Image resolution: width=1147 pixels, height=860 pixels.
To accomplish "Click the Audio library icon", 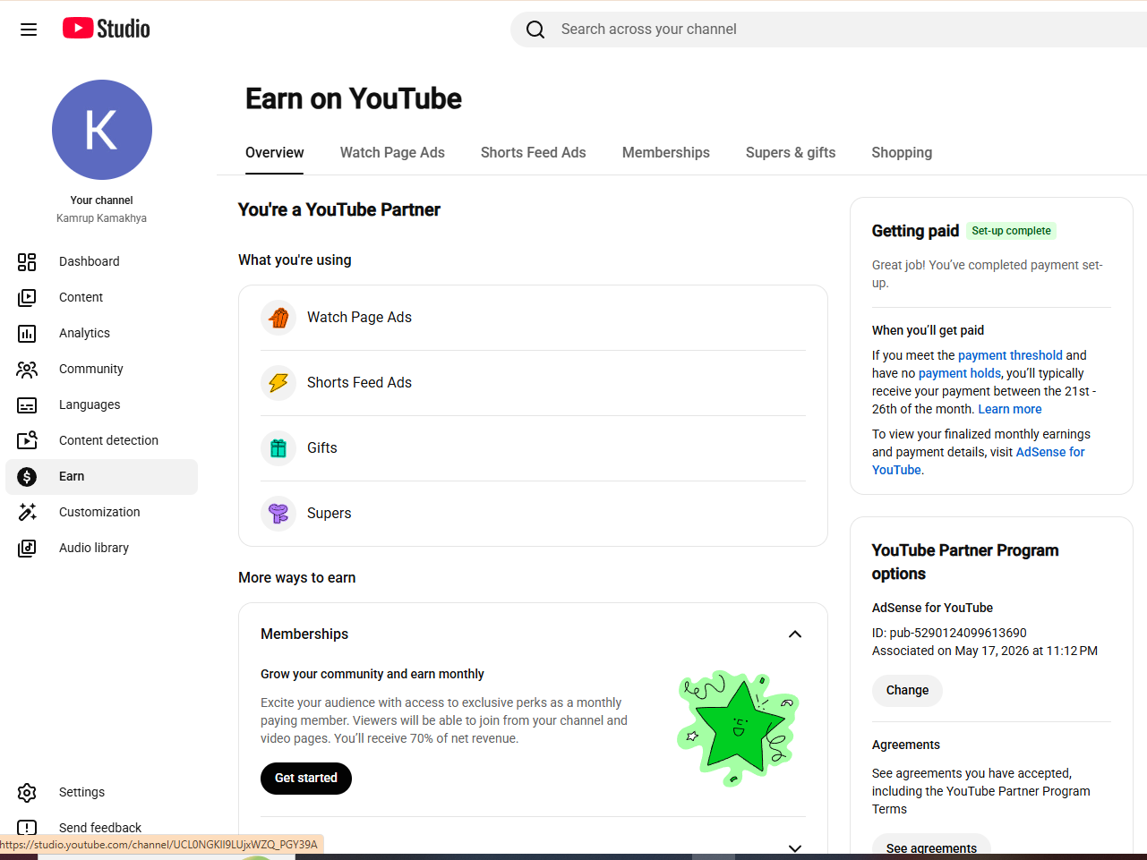I will click(27, 548).
